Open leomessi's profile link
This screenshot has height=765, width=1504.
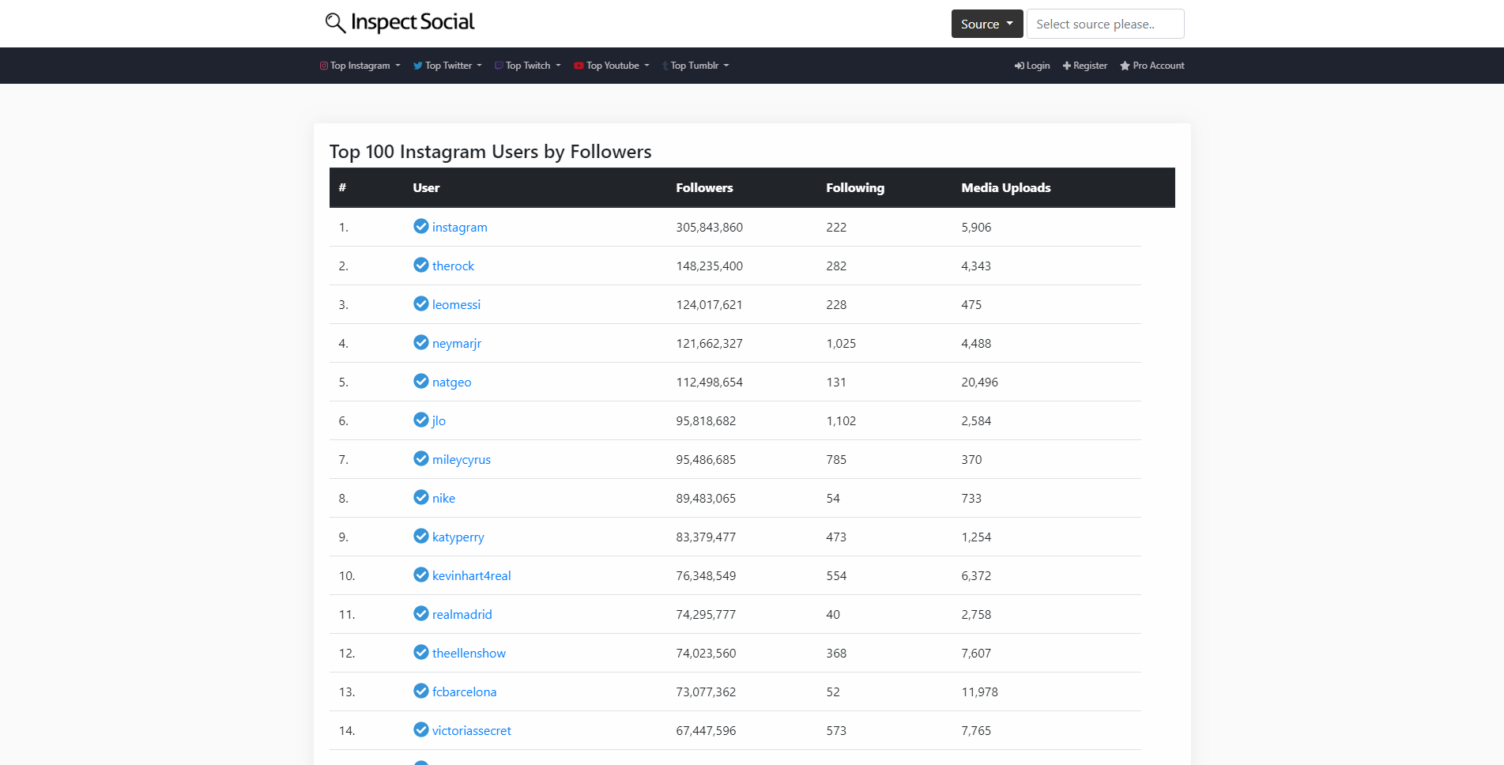457,304
